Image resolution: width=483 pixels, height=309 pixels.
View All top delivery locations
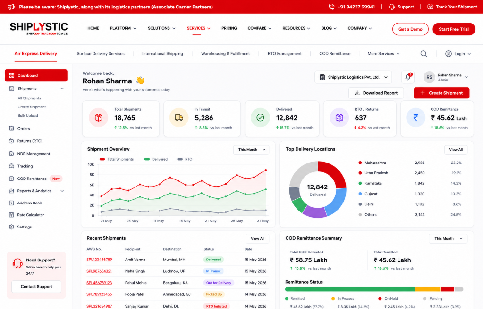456,150
